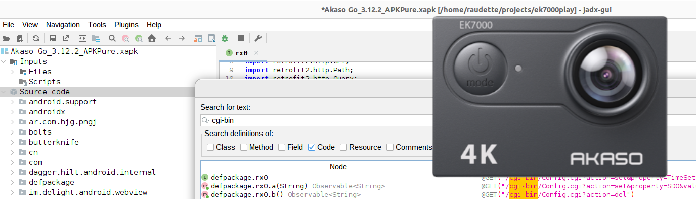Toggle Sync with editor toolbar icon
The height and width of the screenshot is (199, 696).
pyautogui.click(x=82, y=38)
